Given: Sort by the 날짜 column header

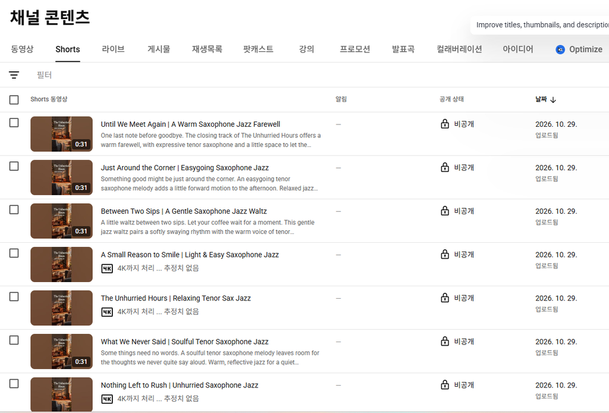Looking at the screenshot, I should click(x=541, y=99).
